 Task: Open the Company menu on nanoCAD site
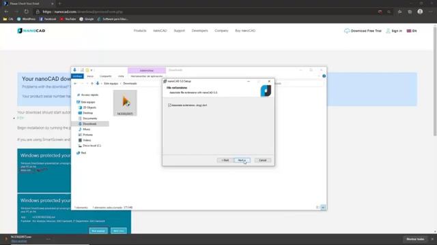point(221,31)
